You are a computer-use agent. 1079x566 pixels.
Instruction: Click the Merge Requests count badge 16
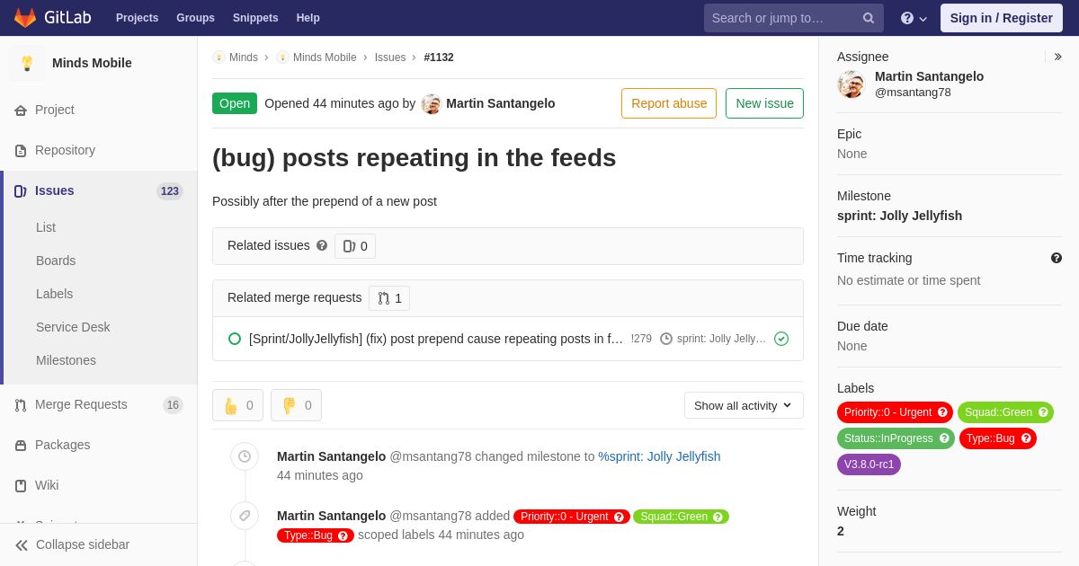point(173,405)
